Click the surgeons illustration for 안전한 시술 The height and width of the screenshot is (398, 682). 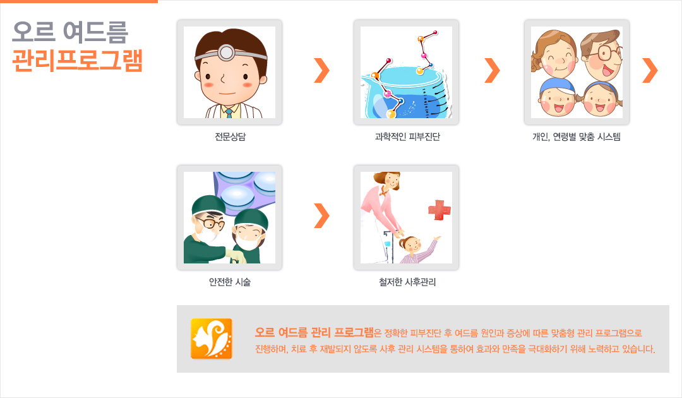point(229,217)
